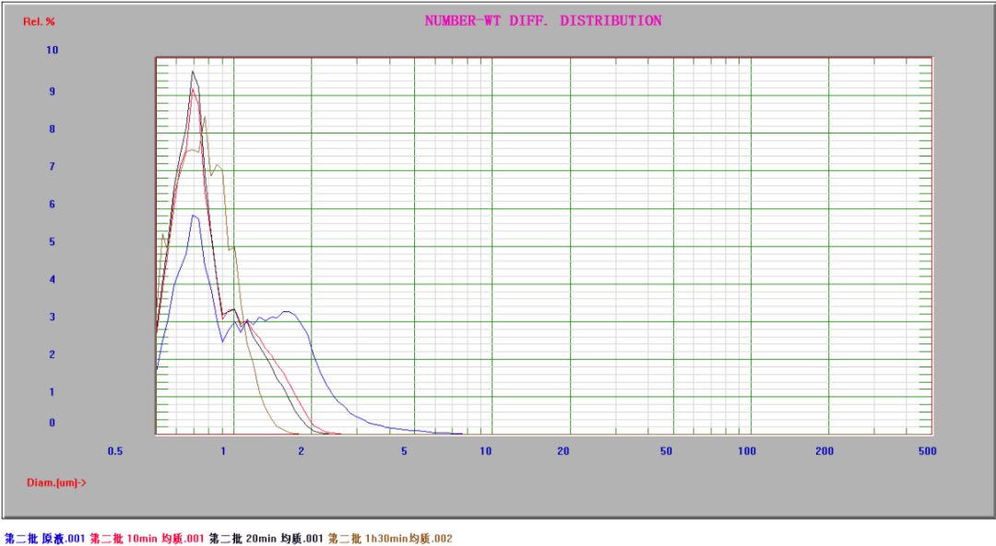Click the tallest peak of the brown curve
Image resolution: width=996 pixels, height=546 pixels.
(205, 117)
